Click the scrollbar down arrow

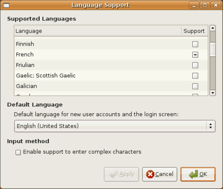[213, 93]
